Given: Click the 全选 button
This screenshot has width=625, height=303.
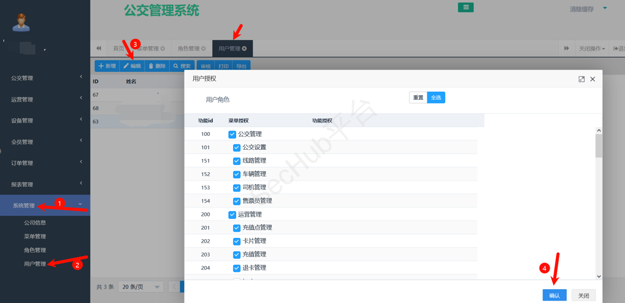Looking at the screenshot, I should click(436, 98).
